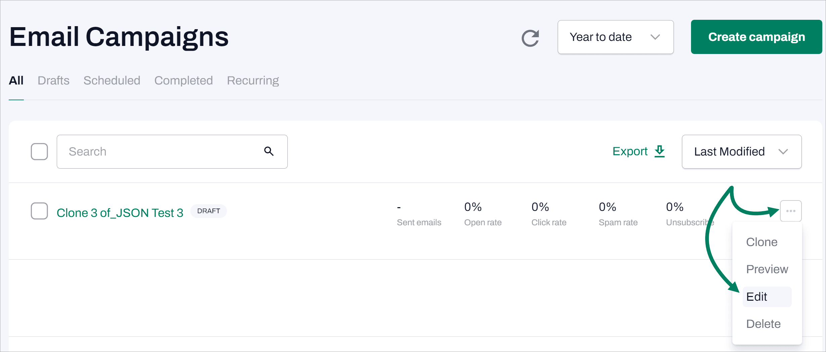Click the Export download icon

[659, 152]
